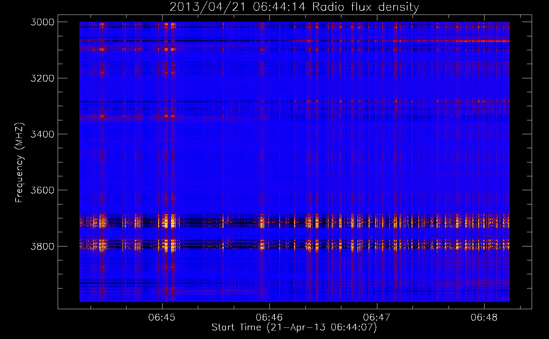Click the 06:45 time axis label
Image resolution: width=549 pixels, height=339 pixels.
click(x=162, y=317)
